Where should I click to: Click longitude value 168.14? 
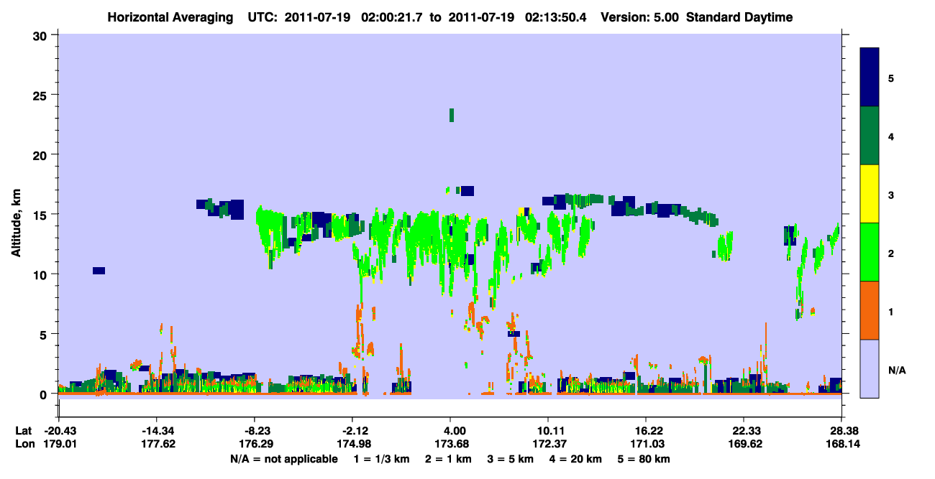pos(841,444)
